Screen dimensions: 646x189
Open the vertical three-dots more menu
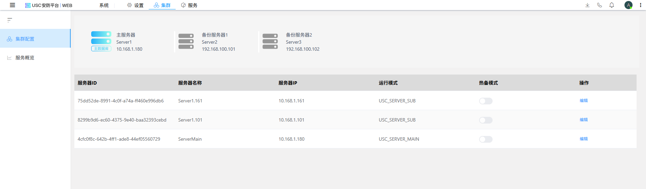coord(641,5)
